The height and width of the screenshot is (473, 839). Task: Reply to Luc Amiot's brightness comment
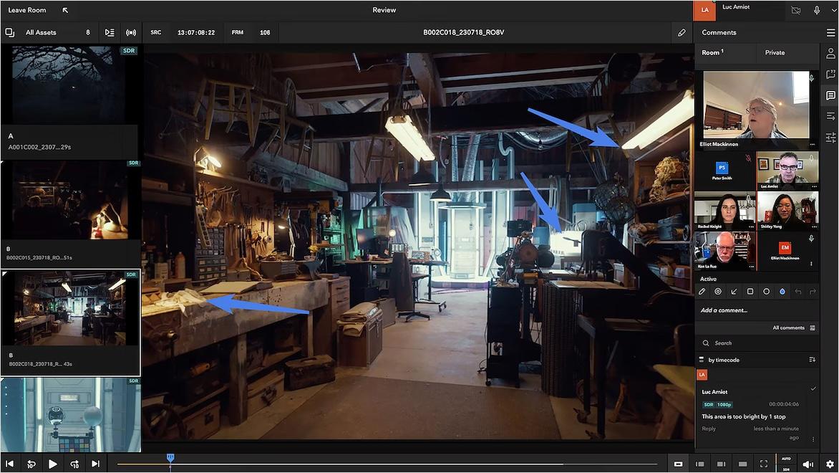tap(708, 428)
